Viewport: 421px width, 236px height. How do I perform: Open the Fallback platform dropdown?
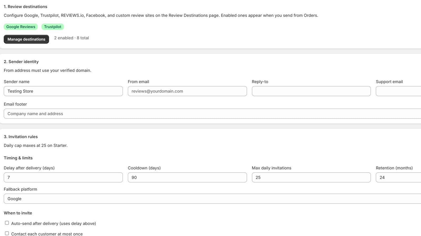tap(212, 199)
